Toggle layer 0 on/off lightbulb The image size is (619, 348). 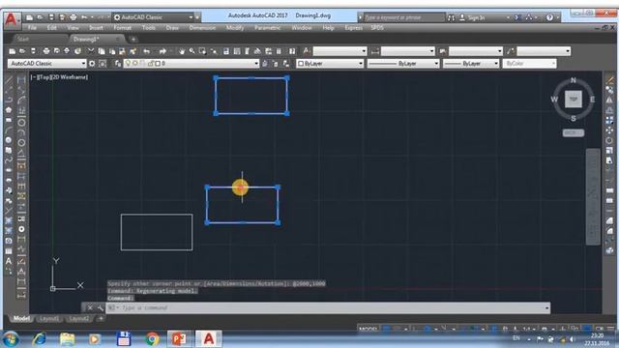point(128,63)
